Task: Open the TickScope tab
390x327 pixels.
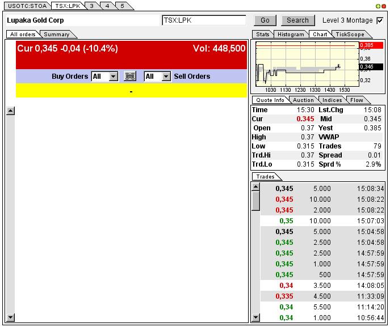Action: pyautogui.click(x=350, y=34)
